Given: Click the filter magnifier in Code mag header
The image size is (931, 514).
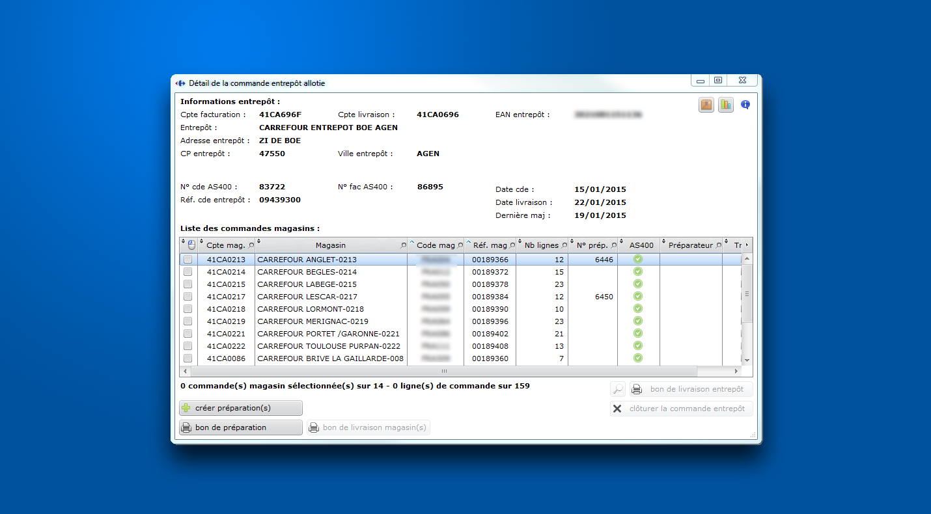Looking at the screenshot, I should pos(460,245).
